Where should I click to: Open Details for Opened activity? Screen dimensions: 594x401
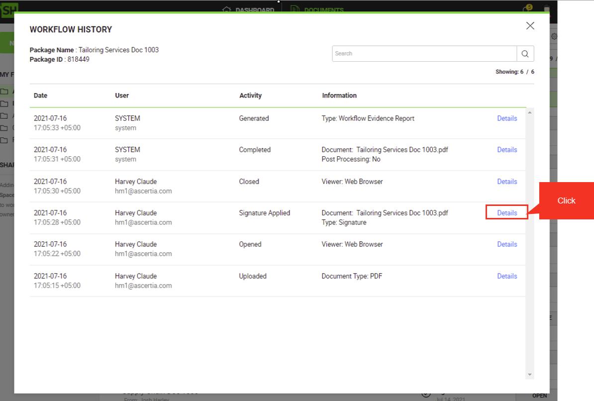pyautogui.click(x=507, y=244)
